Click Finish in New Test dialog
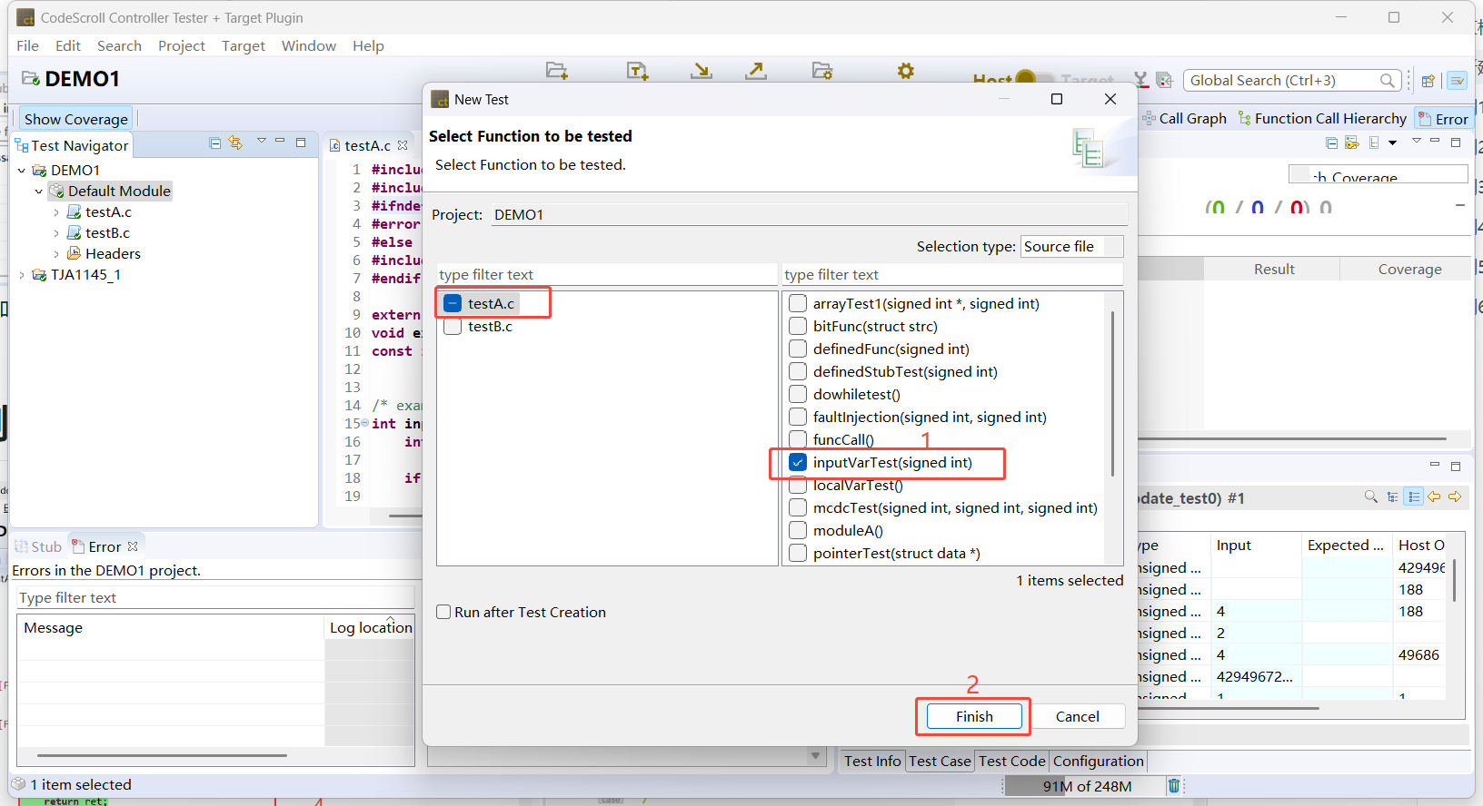This screenshot has height=806, width=1483. 974,716
